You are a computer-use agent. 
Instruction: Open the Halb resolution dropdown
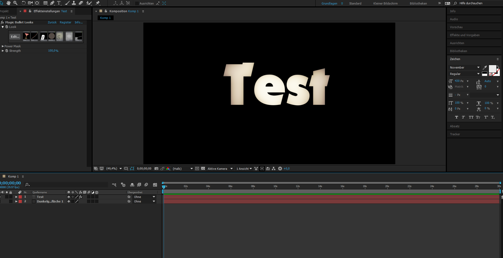[x=183, y=169]
